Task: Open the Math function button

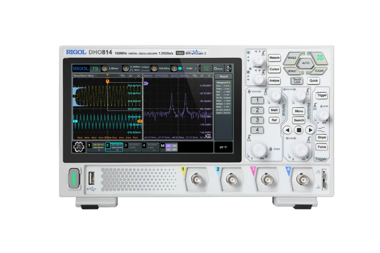Action: pyautogui.click(x=274, y=110)
